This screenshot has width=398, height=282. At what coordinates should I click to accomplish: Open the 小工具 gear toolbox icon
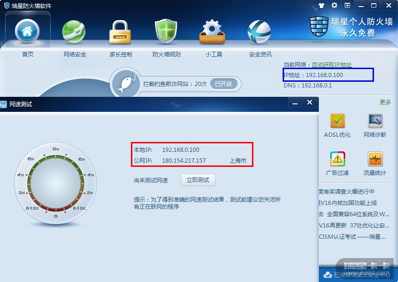[x=212, y=32]
